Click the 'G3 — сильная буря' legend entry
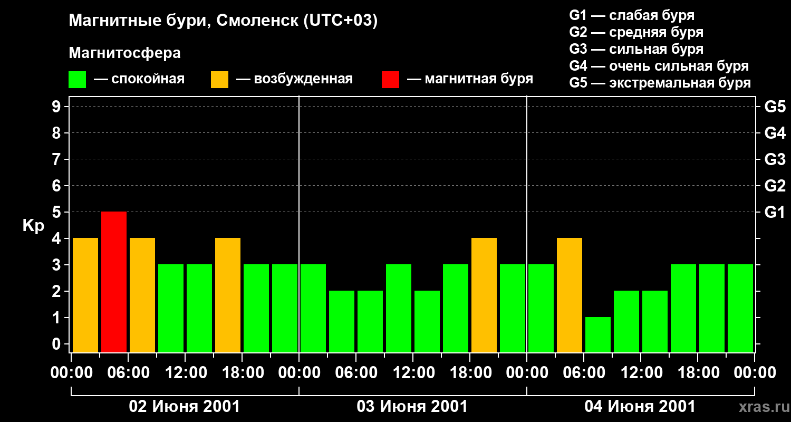791x422 pixels. tap(636, 49)
